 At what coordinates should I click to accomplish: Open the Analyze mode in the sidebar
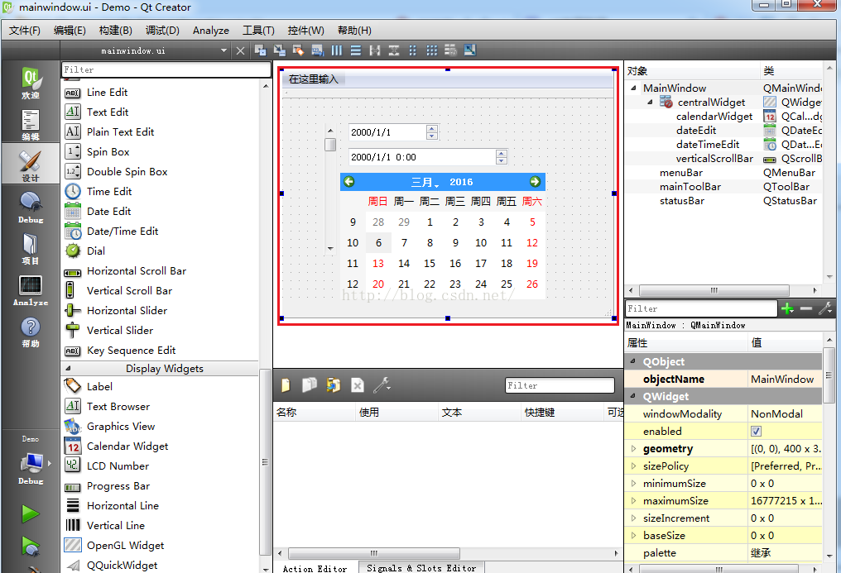pos(31,291)
